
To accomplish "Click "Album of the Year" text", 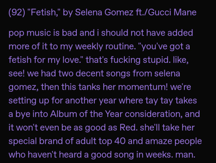I will [x=86, y=114].
